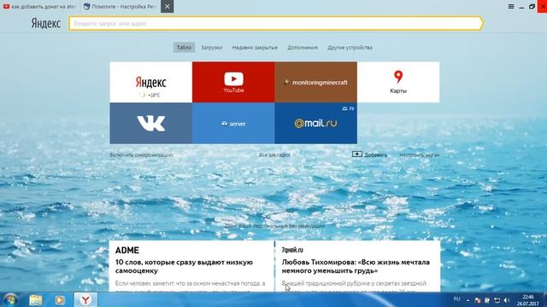The image size is (547, 307).
Task: Click the Добавить add-tile button
Action: coord(369,154)
